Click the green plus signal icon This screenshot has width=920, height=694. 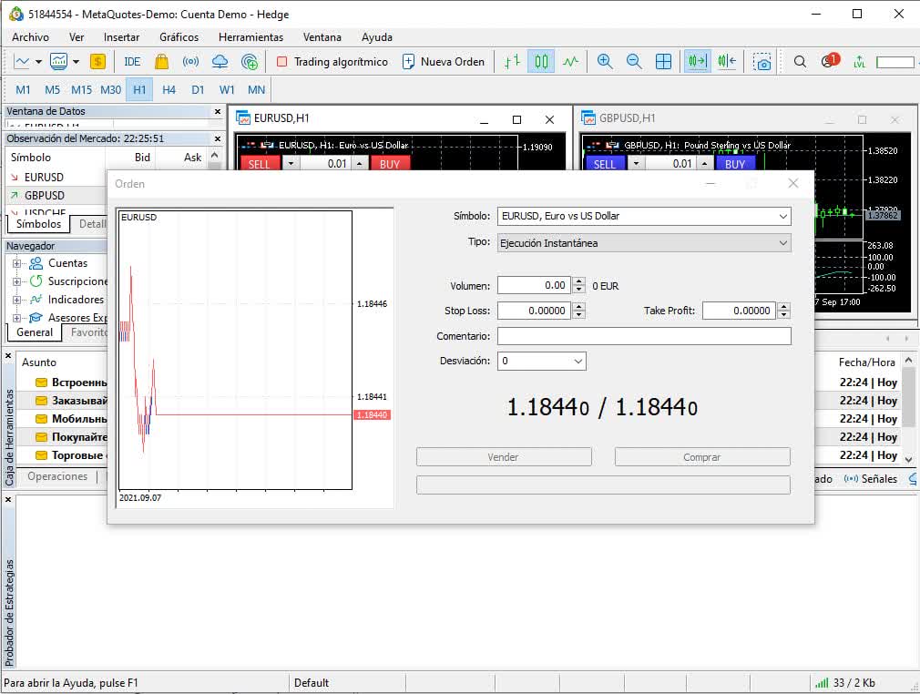(250, 62)
